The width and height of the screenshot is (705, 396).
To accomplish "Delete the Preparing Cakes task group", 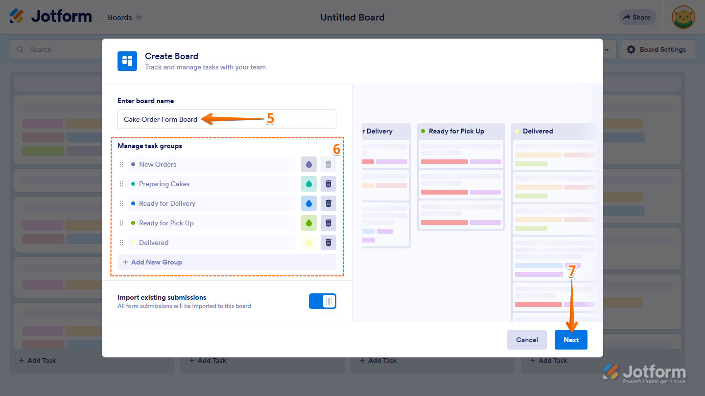I will [329, 184].
